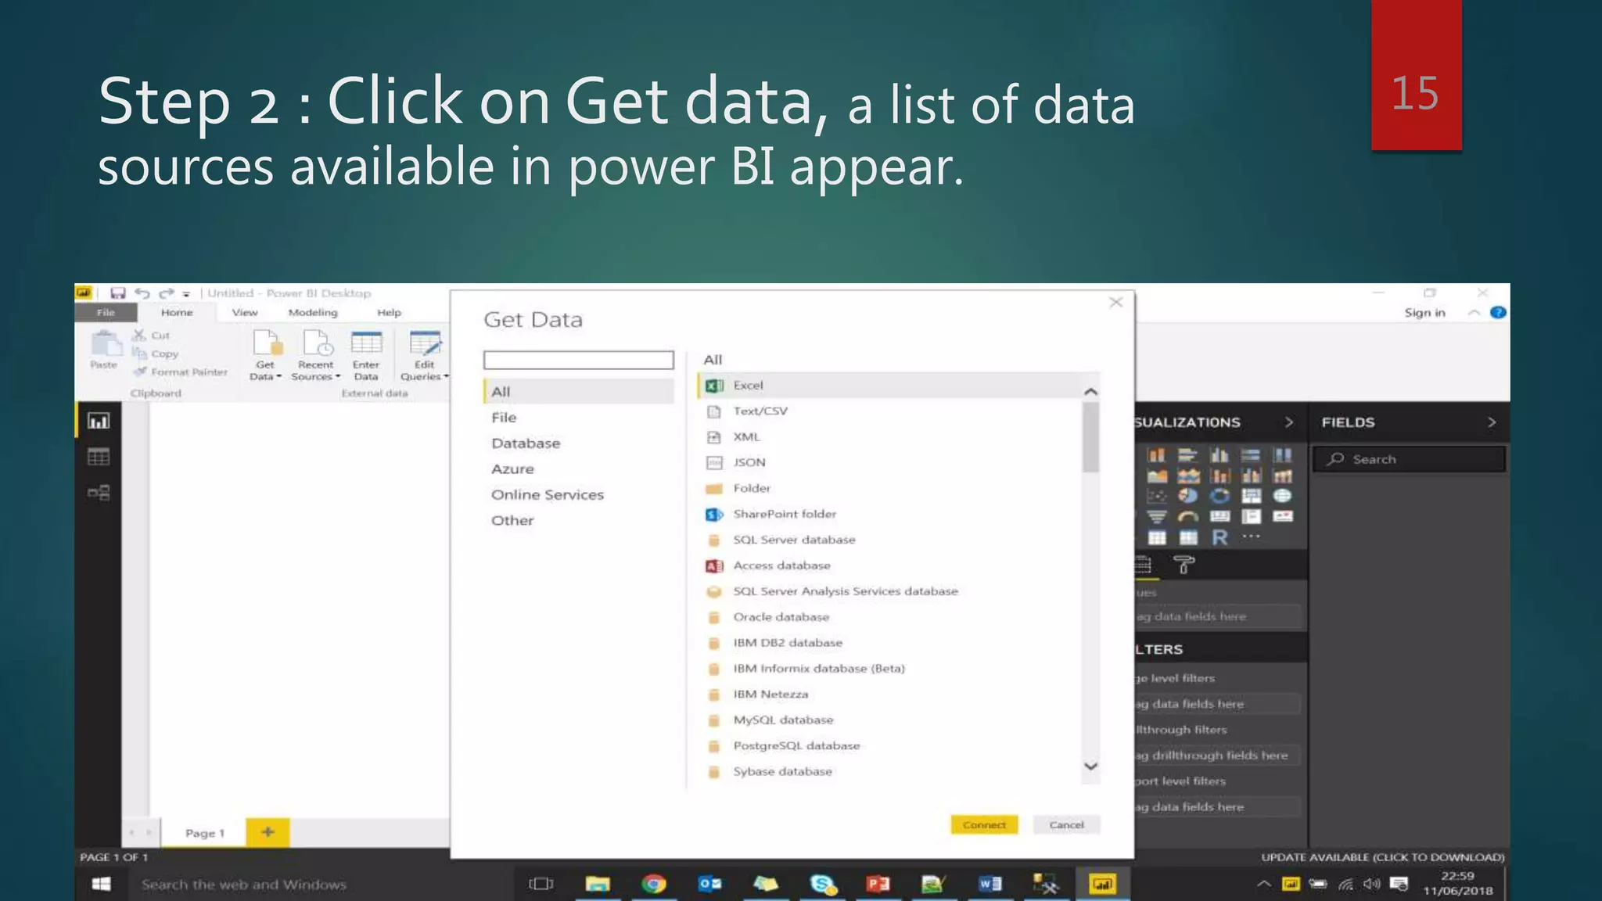Open Edit Queries from the ribbon
Screen dimensions: 1602x901
click(x=425, y=354)
